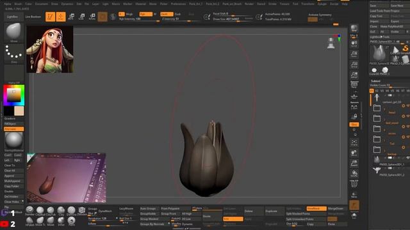Collapse the Subtool panel header

click(x=375, y=81)
